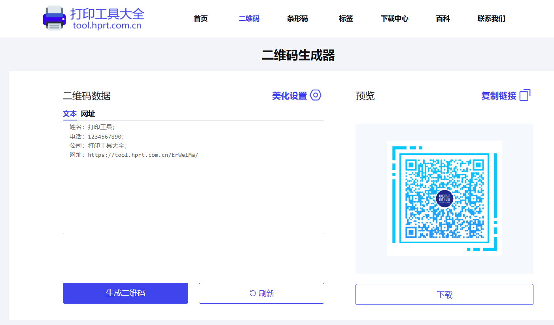Click the 复制链接 link text
Screen dimensions: 554x325
pyautogui.click(x=499, y=96)
